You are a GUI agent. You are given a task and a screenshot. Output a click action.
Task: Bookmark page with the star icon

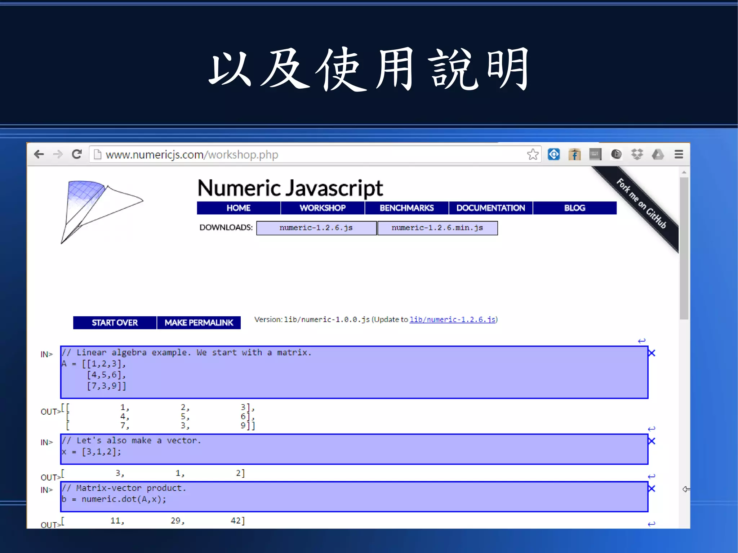point(533,155)
